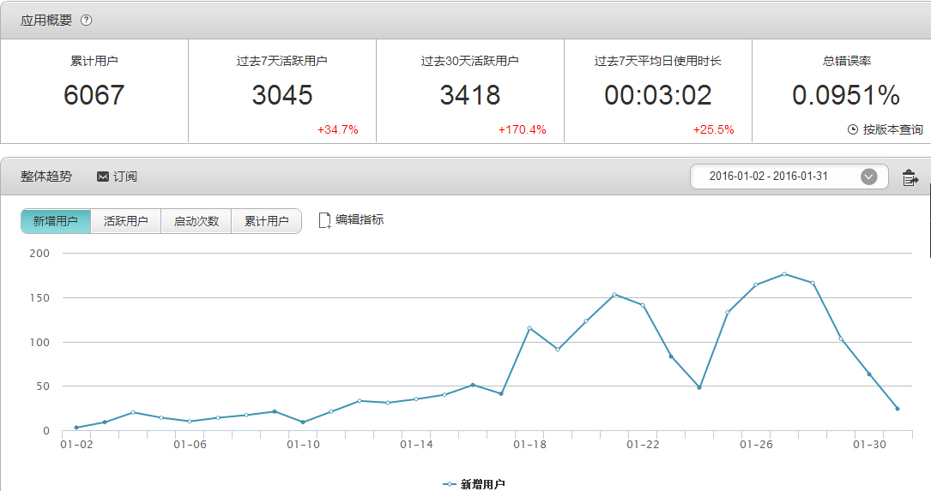931x491 pixels.
Task: Click the 订阅 envelope icon
Action: [103, 177]
